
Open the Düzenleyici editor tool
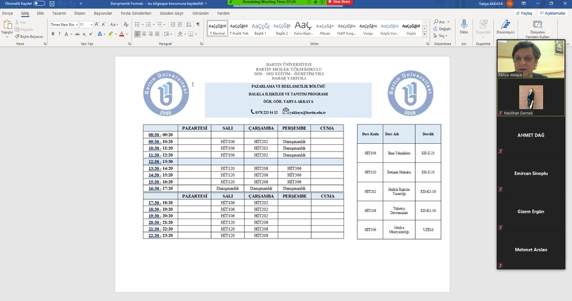tap(505, 27)
